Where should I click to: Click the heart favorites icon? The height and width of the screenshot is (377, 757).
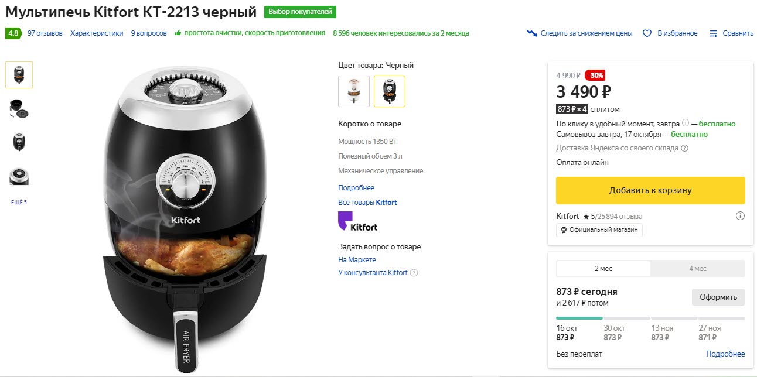[647, 33]
